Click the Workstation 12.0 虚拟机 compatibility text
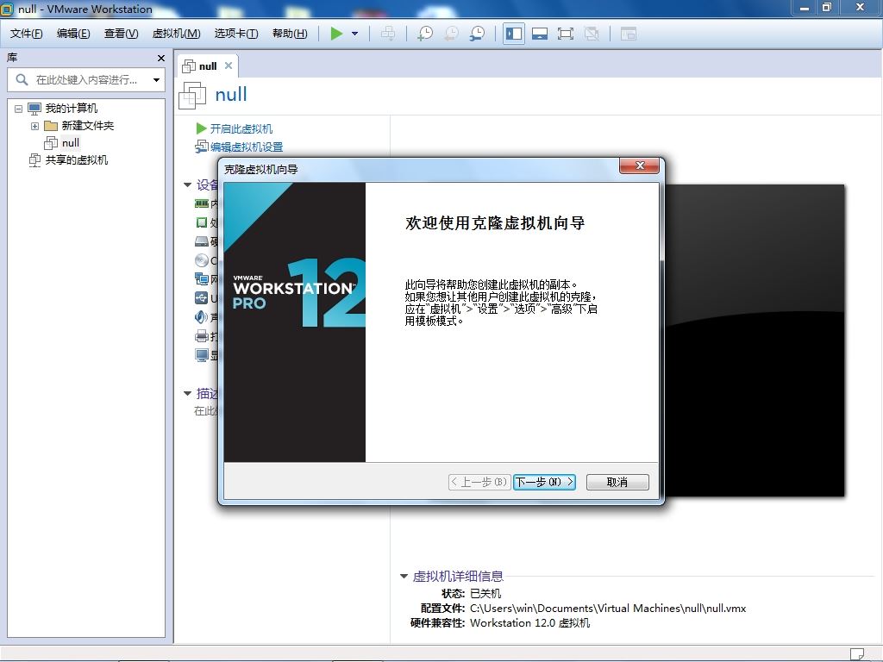 click(530, 622)
